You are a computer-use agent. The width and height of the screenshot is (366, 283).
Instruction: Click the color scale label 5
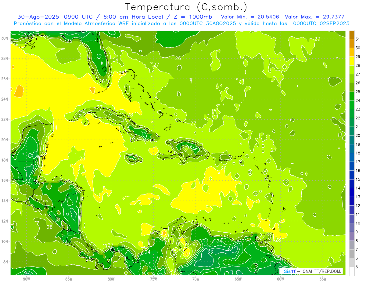pyautogui.click(x=357, y=267)
